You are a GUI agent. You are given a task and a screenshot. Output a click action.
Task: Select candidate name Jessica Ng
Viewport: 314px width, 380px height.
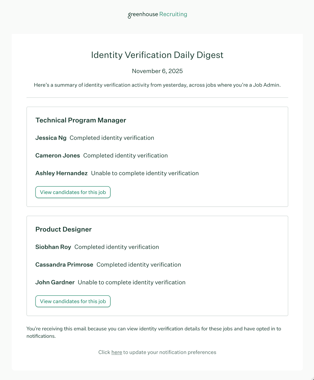point(51,138)
